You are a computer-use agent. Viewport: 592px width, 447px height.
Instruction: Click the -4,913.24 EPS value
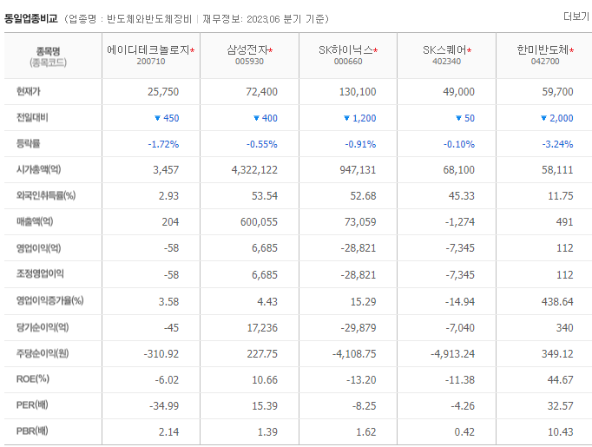(x=453, y=354)
